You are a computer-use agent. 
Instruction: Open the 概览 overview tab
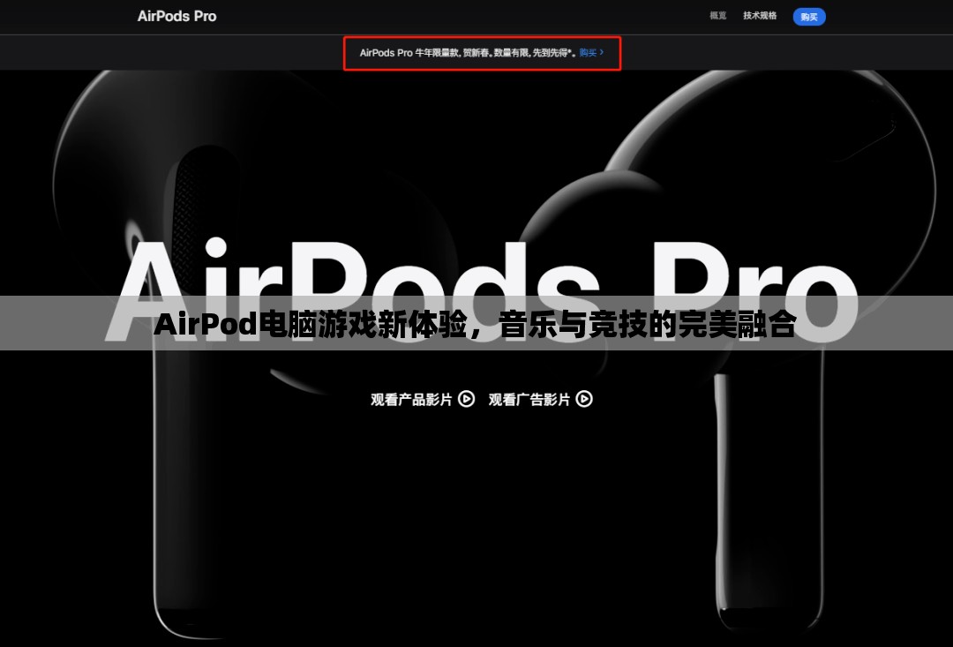pos(717,16)
